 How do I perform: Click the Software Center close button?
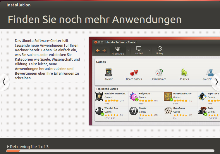pyautogui.click(x=96, y=42)
